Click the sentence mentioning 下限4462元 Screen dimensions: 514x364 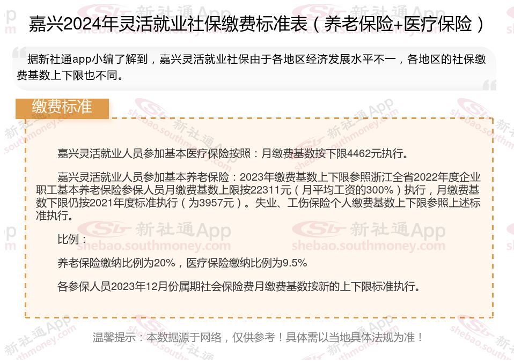pos(233,153)
